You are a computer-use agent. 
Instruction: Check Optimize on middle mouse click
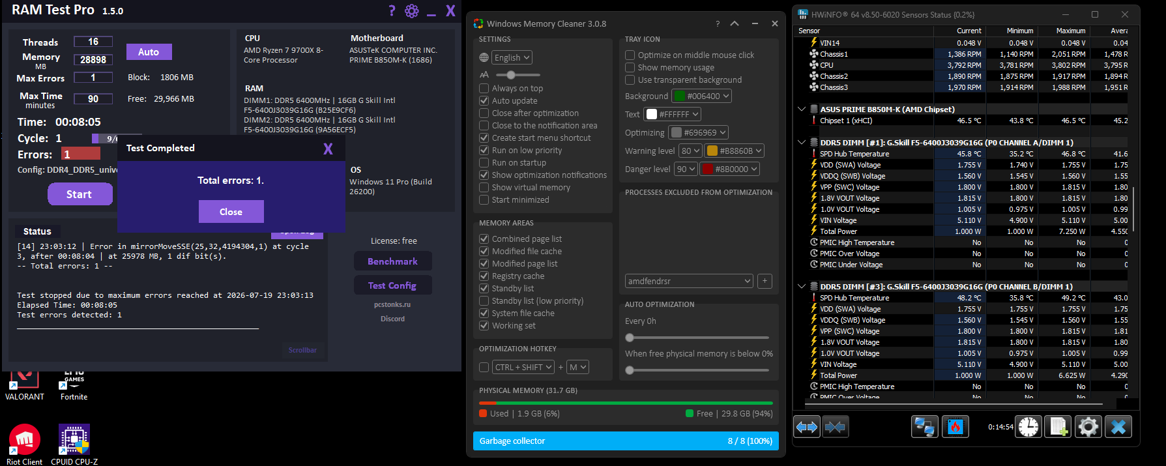click(x=630, y=55)
